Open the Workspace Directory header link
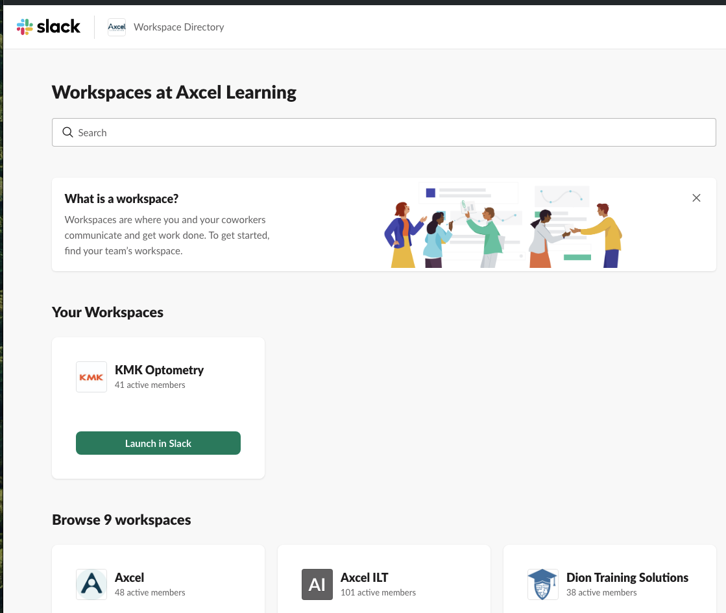This screenshot has height=613, width=726. pos(178,27)
